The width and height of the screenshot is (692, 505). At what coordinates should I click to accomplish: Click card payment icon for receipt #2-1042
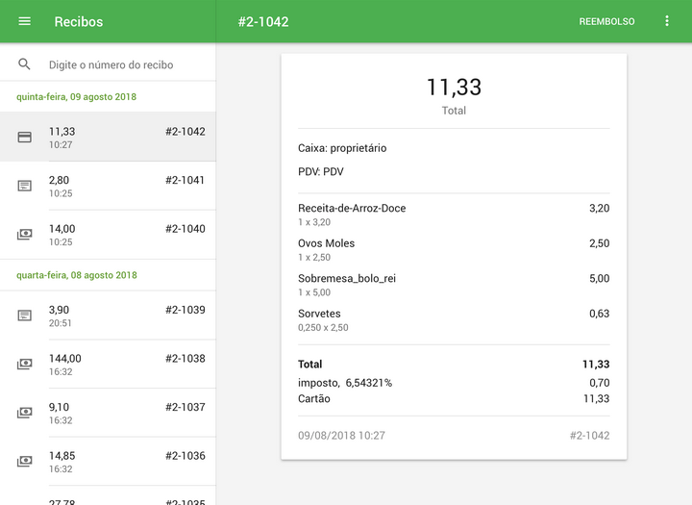[x=25, y=138]
